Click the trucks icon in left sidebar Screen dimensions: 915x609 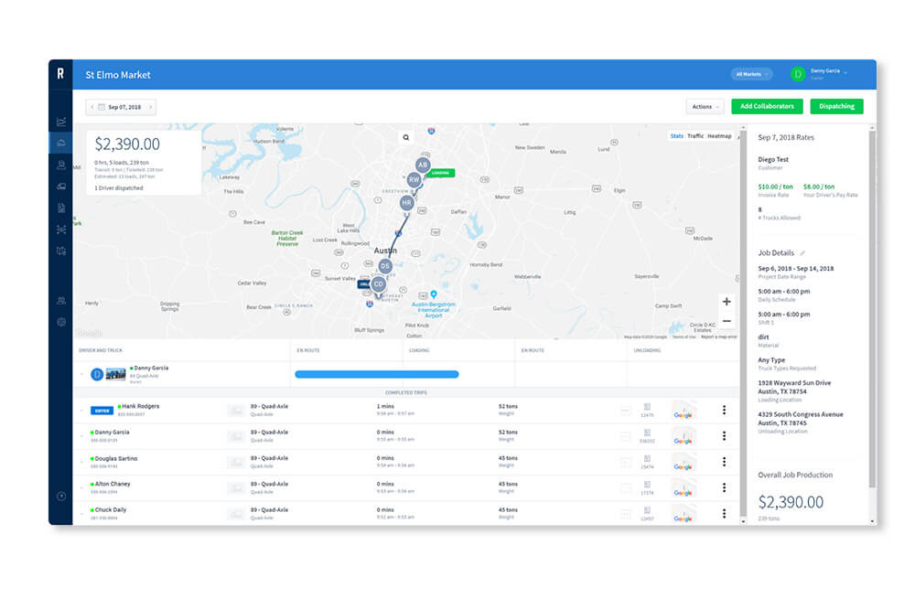click(61, 186)
